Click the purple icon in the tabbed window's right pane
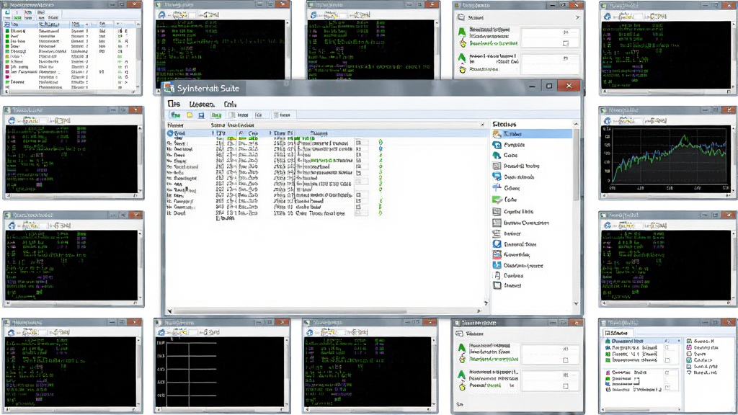This screenshot has width=738, height=415. [x=689, y=347]
